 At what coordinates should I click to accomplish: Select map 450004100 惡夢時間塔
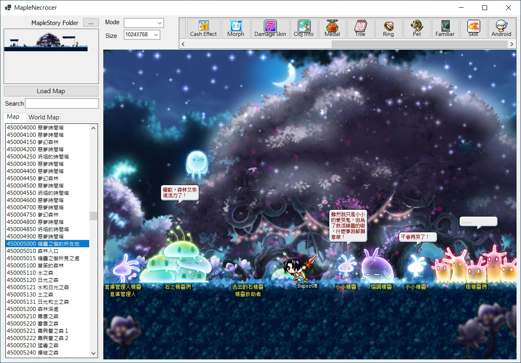click(x=47, y=135)
